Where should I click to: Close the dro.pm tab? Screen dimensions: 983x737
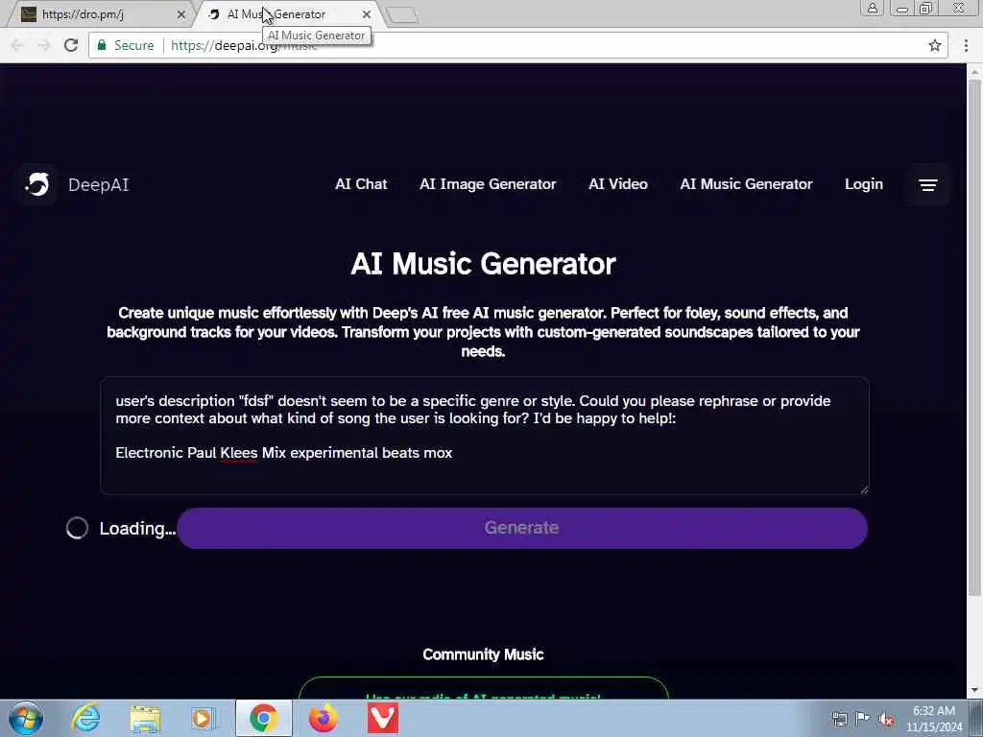click(181, 13)
